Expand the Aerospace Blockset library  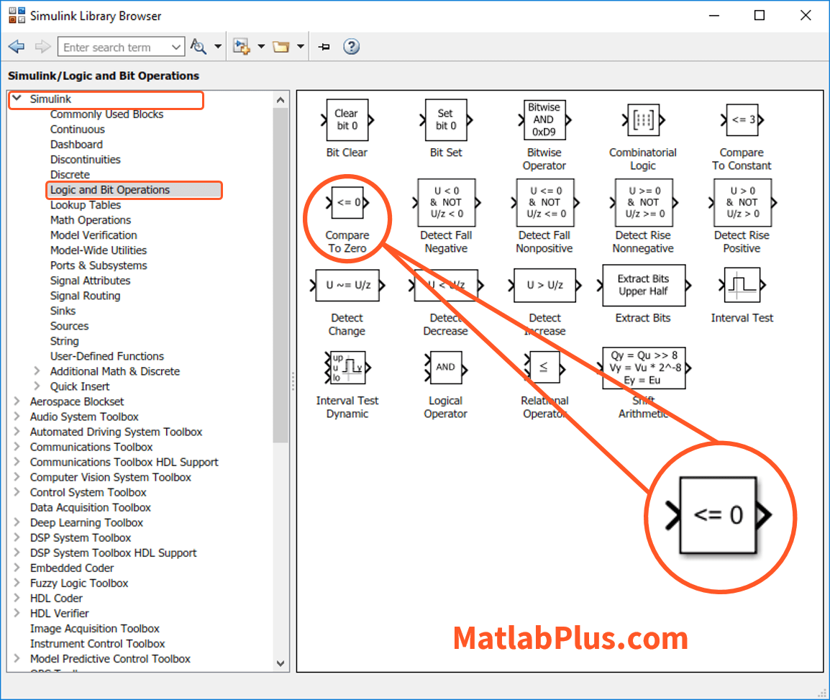coord(17,401)
